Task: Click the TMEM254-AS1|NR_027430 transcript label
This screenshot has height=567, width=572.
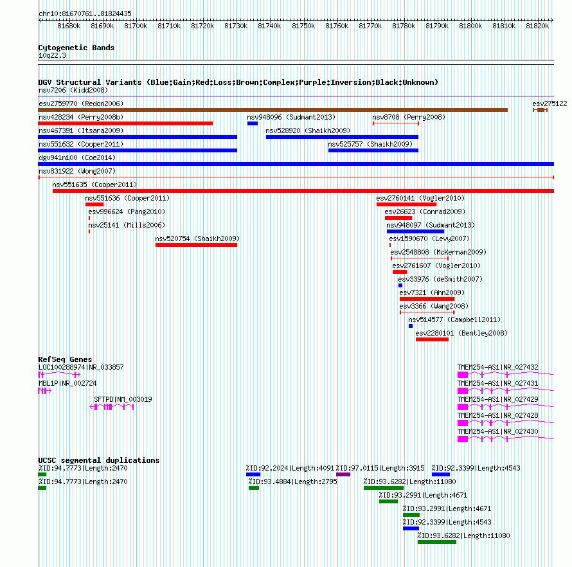Action: click(x=497, y=431)
